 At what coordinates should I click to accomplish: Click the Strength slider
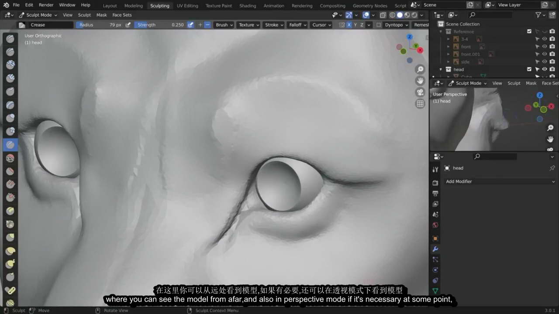(x=160, y=25)
